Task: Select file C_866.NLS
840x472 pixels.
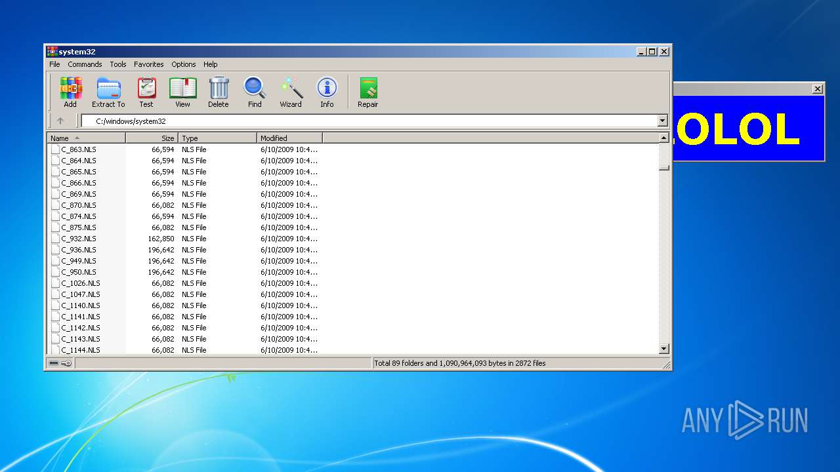Action: coord(79,183)
